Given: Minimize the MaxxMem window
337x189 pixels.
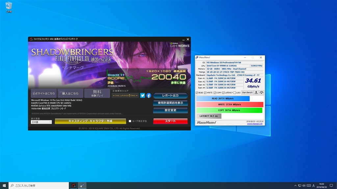Looking at the screenshot, I should [x=245, y=57].
